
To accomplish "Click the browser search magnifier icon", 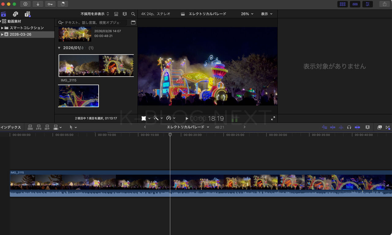I will 133,14.
